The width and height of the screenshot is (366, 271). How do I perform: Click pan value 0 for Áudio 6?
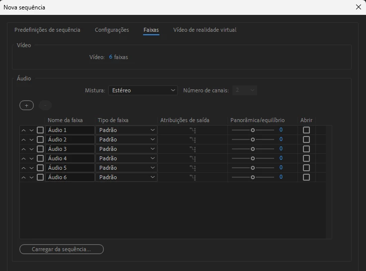281,177
